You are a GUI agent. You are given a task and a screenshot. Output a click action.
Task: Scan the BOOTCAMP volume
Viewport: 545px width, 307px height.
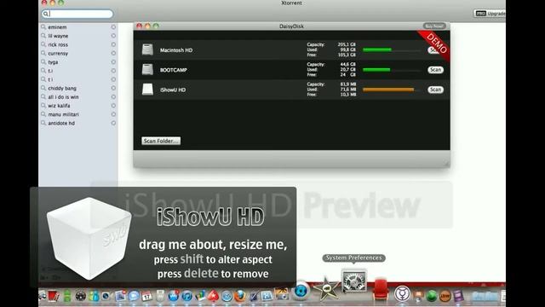click(435, 70)
